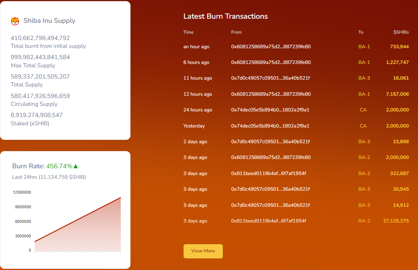This screenshot has width=418, height=270.
Task: Click the Last 24hrs burn amount text
Action: (x=49, y=177)
